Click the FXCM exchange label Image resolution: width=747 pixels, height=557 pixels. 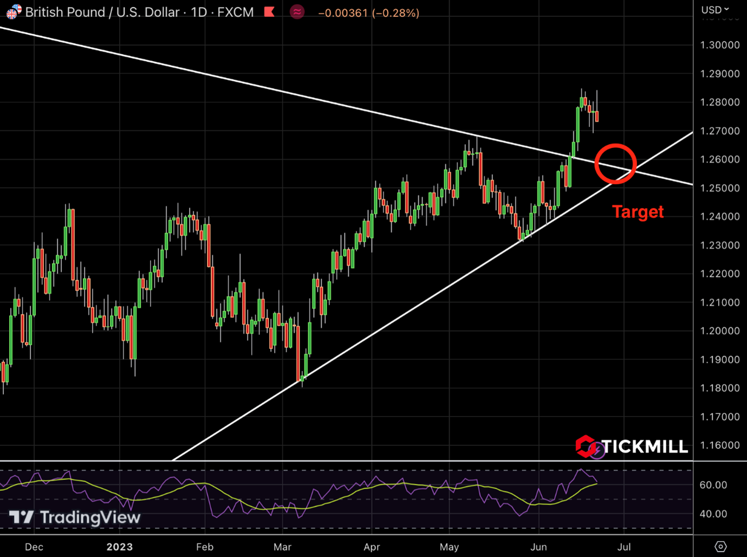tap(236, 12)
